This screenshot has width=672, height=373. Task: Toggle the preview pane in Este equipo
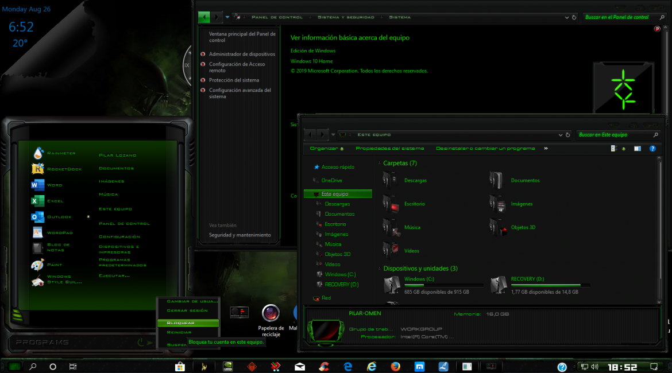638,149
